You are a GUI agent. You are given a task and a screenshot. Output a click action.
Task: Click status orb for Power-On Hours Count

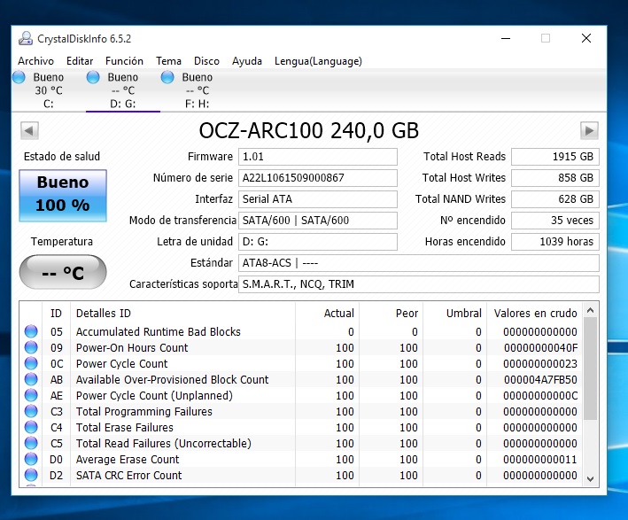point(31,347)
